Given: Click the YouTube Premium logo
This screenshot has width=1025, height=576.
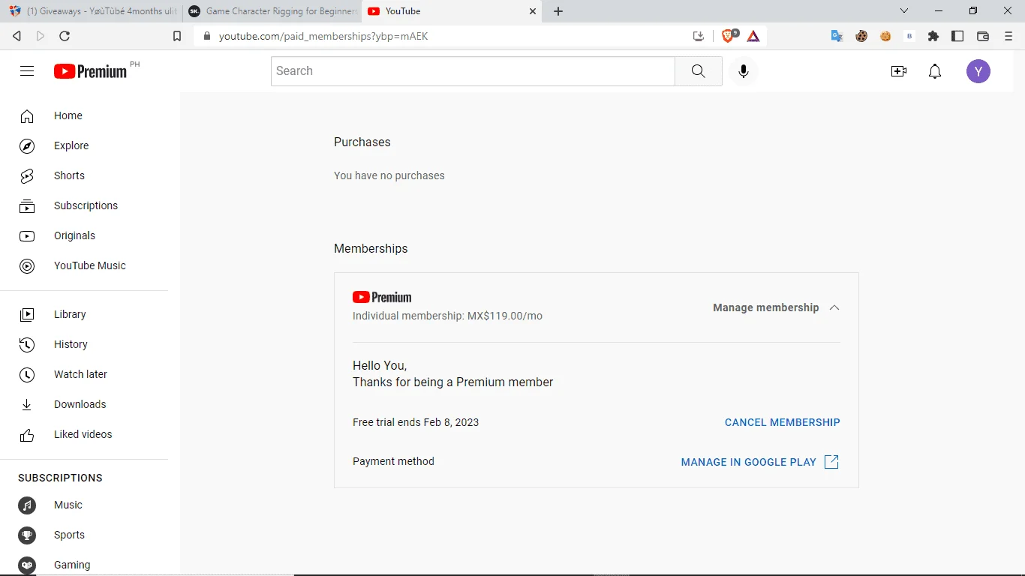Looking at the screenshot, I should click(90, 71).
